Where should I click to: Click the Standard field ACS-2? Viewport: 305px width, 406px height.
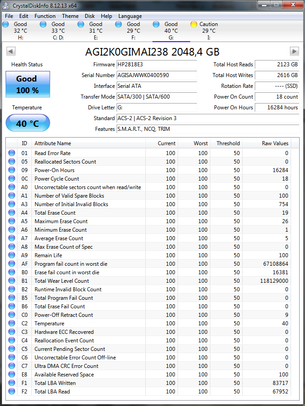pyautogui.click(x=208, y=118)
